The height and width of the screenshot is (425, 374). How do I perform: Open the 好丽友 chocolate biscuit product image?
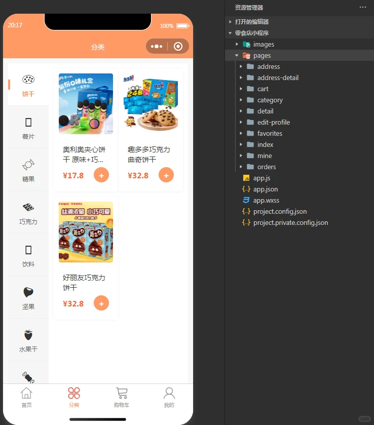86,231
